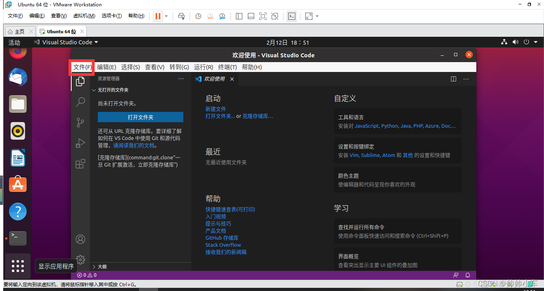
Task: Open the 文件(F) menu in VS Code
Action: pyautogui.click(x=82, y=67)
